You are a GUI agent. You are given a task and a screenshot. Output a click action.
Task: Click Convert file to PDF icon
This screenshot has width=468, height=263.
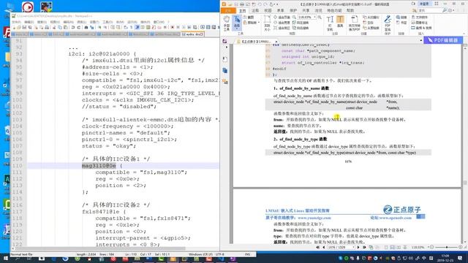tap(354, 23)
